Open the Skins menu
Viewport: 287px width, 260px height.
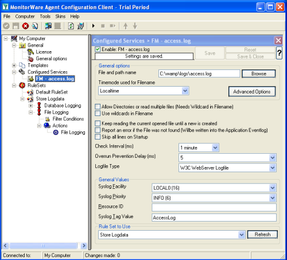[60, 17]
